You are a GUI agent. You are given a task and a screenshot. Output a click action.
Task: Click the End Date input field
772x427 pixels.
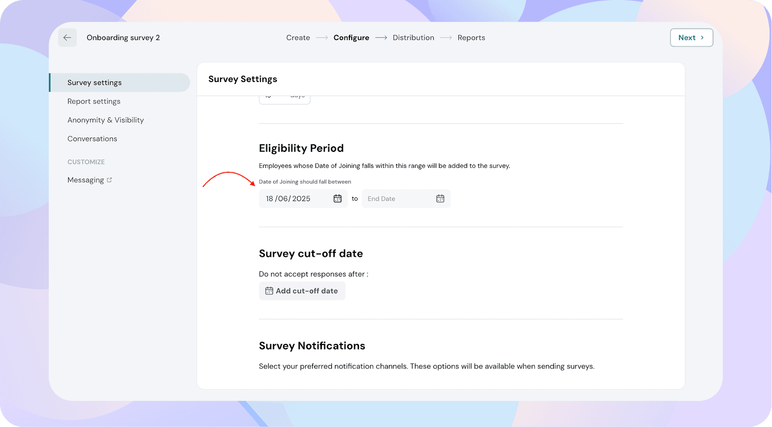pos(406,198)
